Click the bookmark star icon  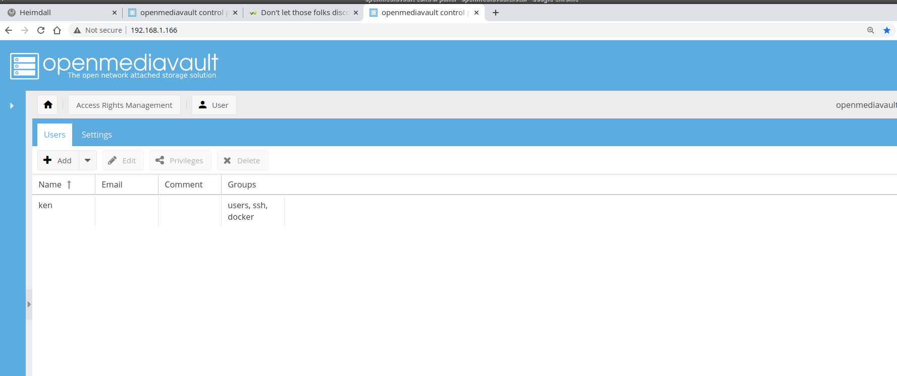tap(887, 30)
